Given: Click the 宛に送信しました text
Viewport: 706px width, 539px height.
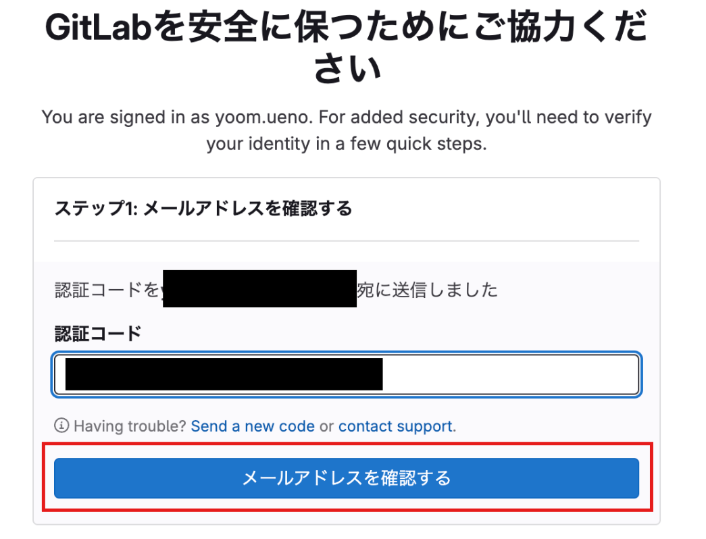Looking at the screenshot, I should [427, 290].
